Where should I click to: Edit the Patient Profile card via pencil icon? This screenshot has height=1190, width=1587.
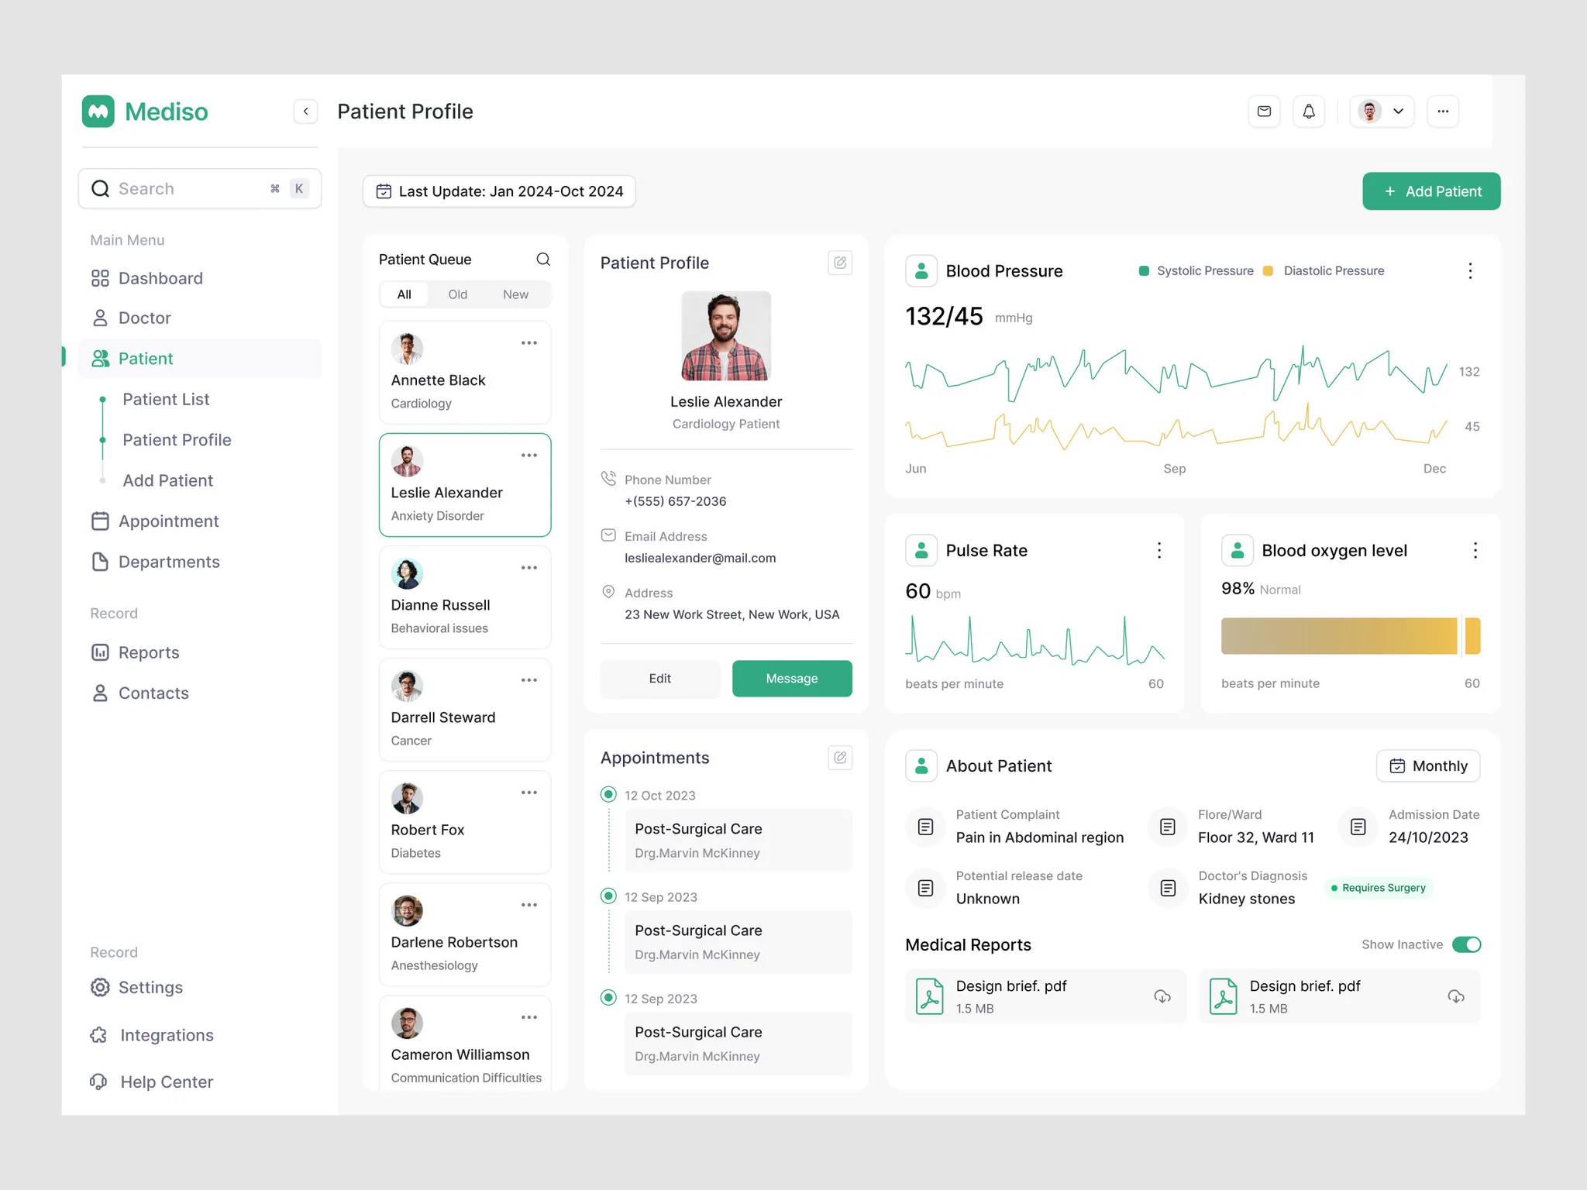(x=840, y=263)
